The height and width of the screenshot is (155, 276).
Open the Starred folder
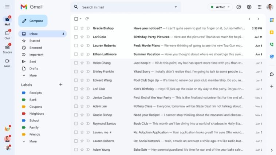tap(35, 41)
